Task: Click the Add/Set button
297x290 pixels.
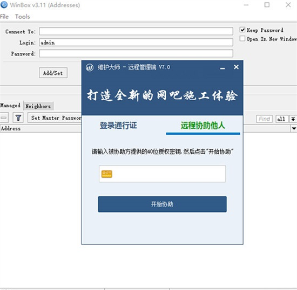Action: pyautogui.click(x=53, y=73)
